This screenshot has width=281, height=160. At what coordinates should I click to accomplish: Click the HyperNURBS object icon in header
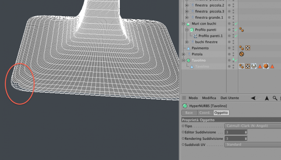click(x=185, y=106)
